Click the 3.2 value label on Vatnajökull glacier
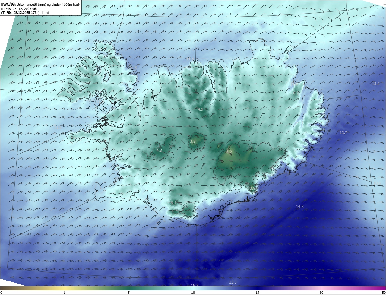 coord(229,152)
